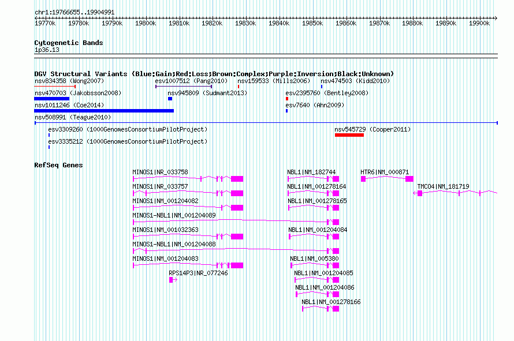Click the TMCO4|NM_181719 gene label

443,186
